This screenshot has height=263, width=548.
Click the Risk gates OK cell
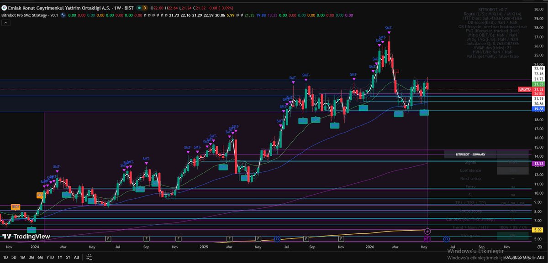513,236
